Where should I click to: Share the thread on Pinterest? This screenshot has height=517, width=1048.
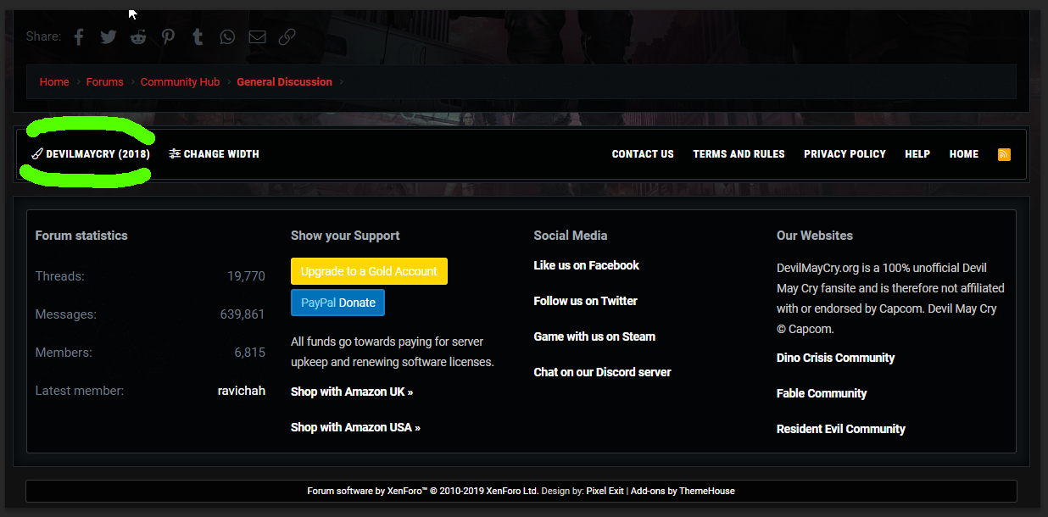point(169,36)
